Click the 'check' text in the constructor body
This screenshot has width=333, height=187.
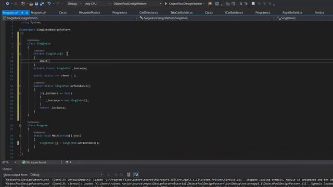click(44, 61)
